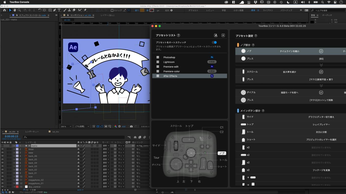Select the Hand tool in After Effects toolbar

point(15,10)
